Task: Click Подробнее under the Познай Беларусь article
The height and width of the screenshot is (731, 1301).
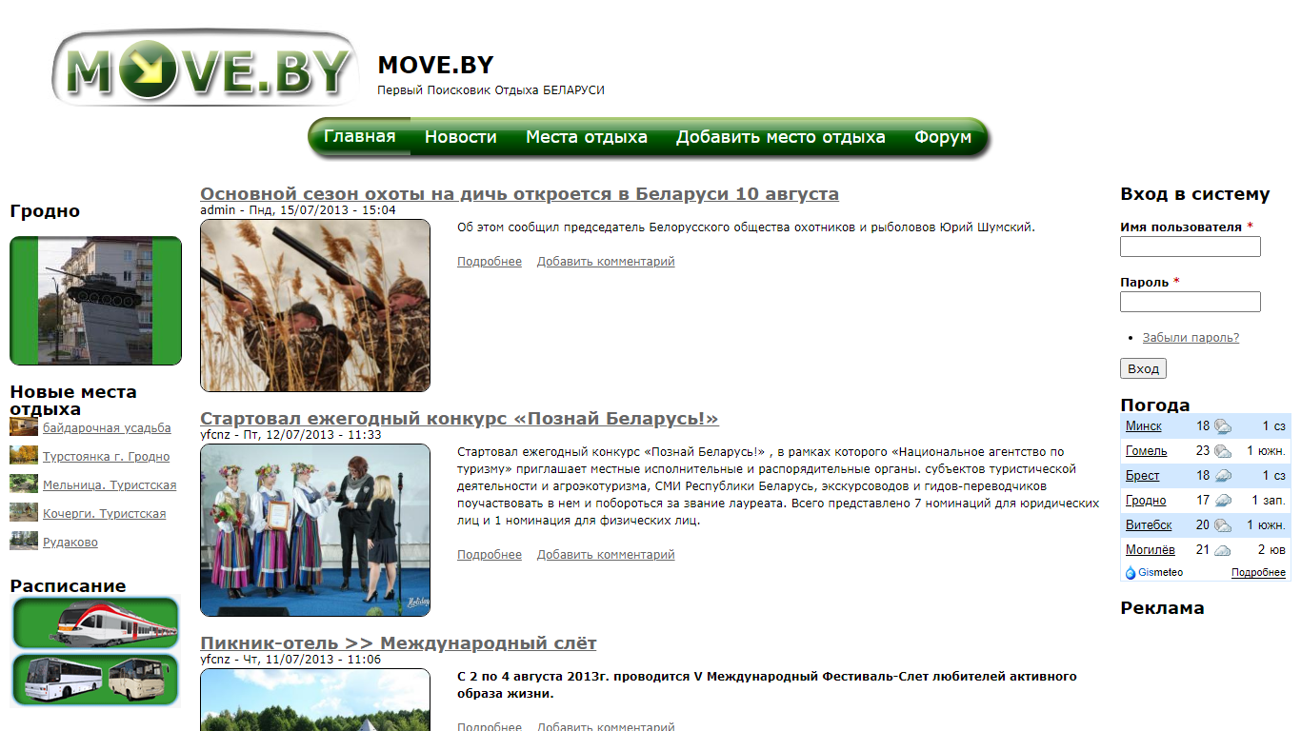Action: pos(490,555)
